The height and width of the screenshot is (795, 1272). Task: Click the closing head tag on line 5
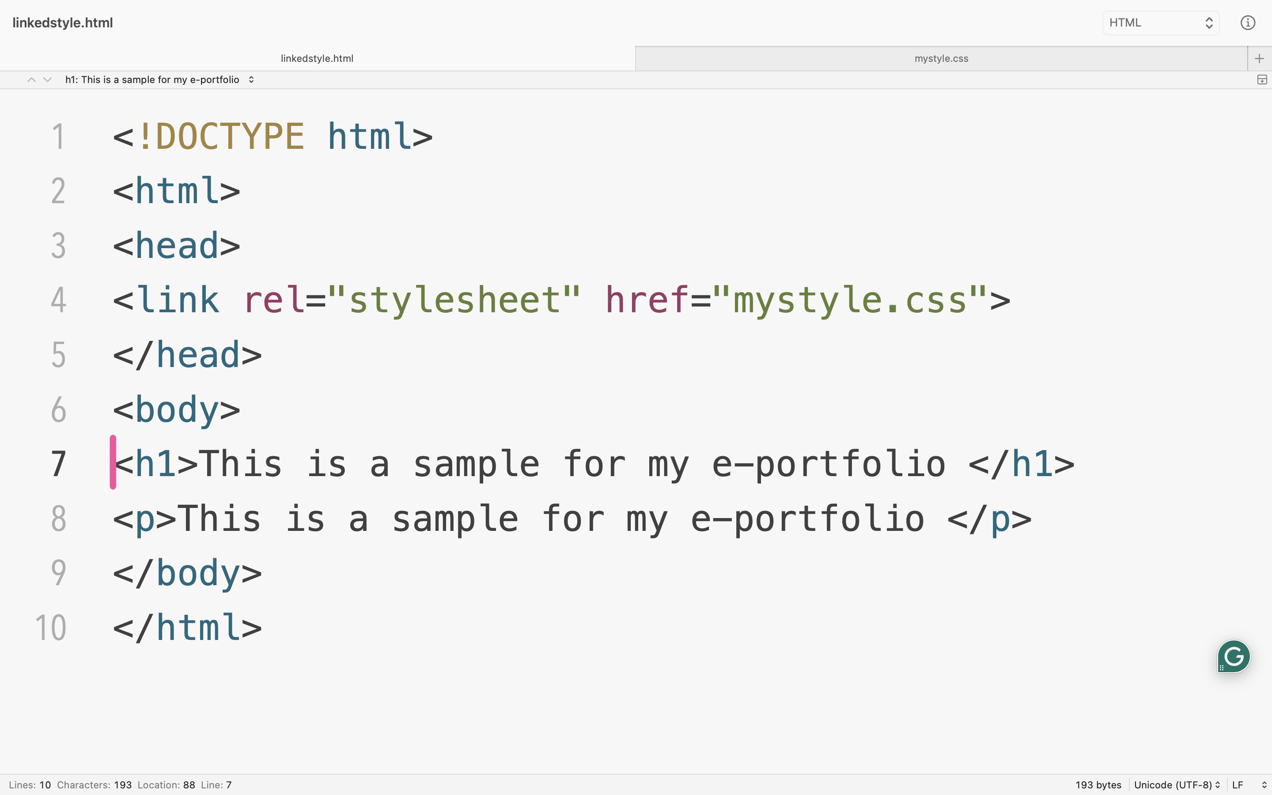[187, 355]
